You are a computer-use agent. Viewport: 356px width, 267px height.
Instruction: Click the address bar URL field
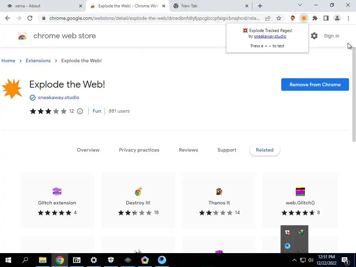point(154,18)
